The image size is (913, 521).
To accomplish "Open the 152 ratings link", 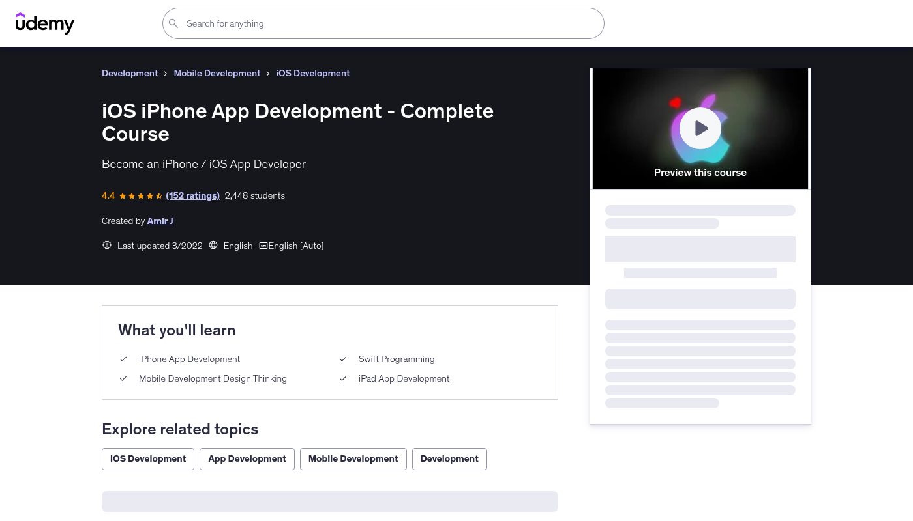I will point(192,195).
